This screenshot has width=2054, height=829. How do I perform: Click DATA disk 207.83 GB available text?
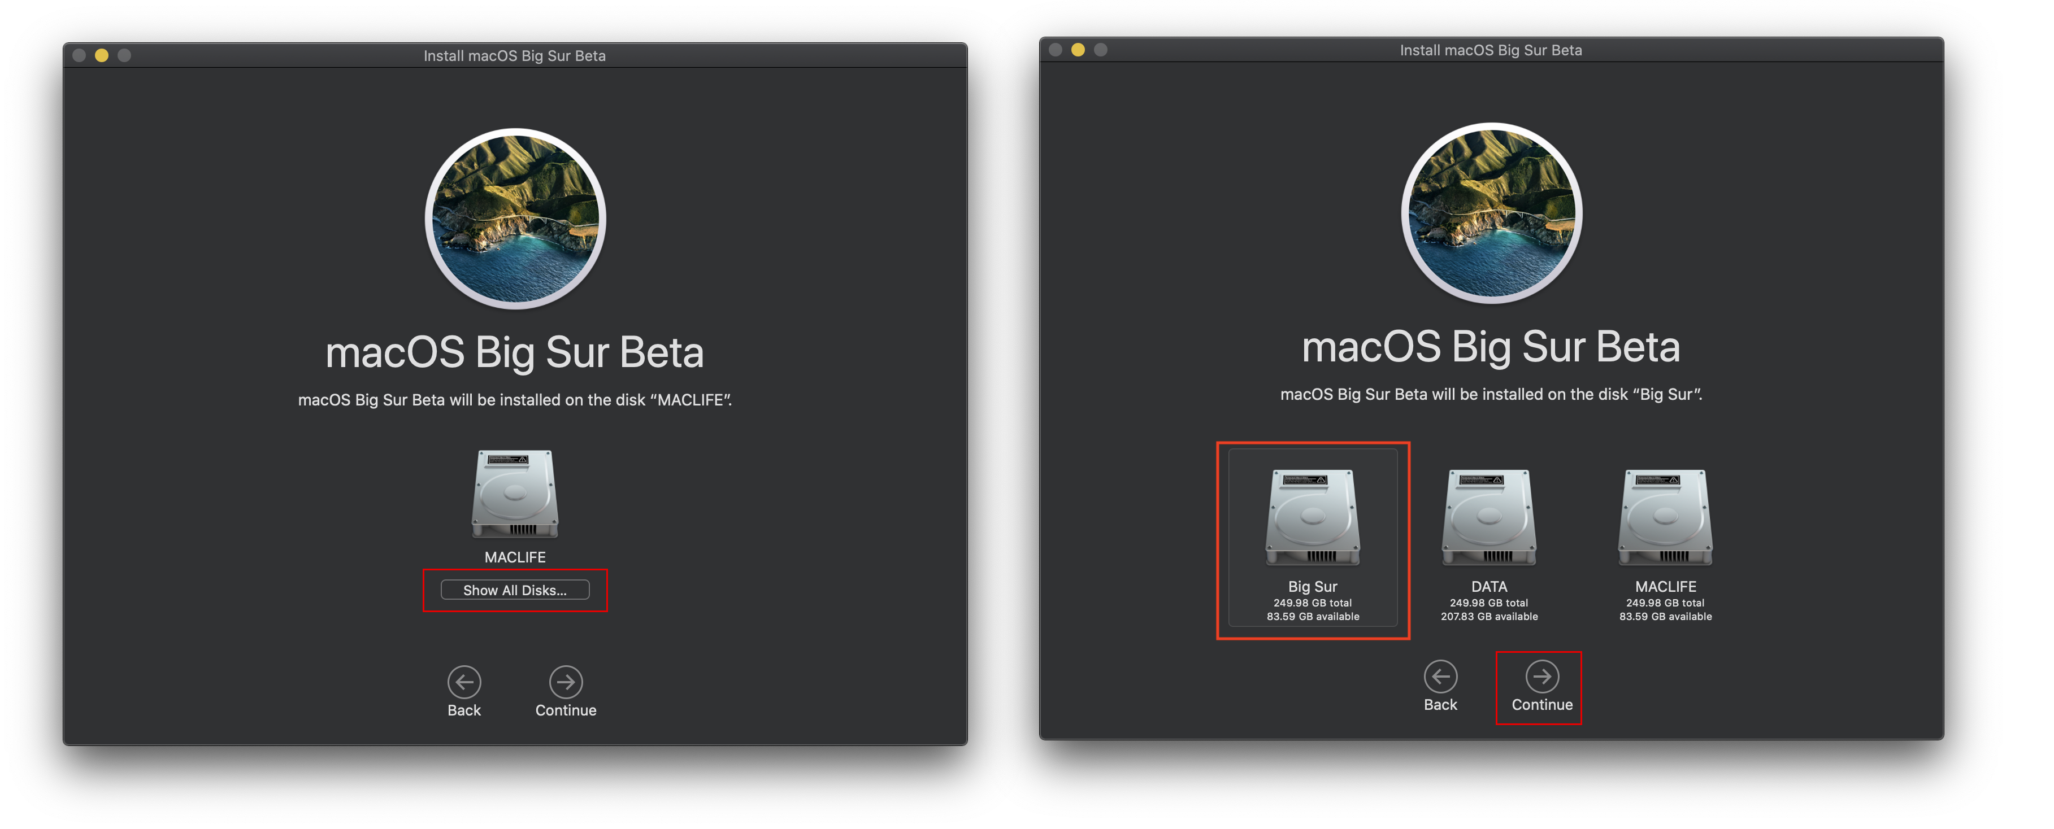(x=1489, y=616)
